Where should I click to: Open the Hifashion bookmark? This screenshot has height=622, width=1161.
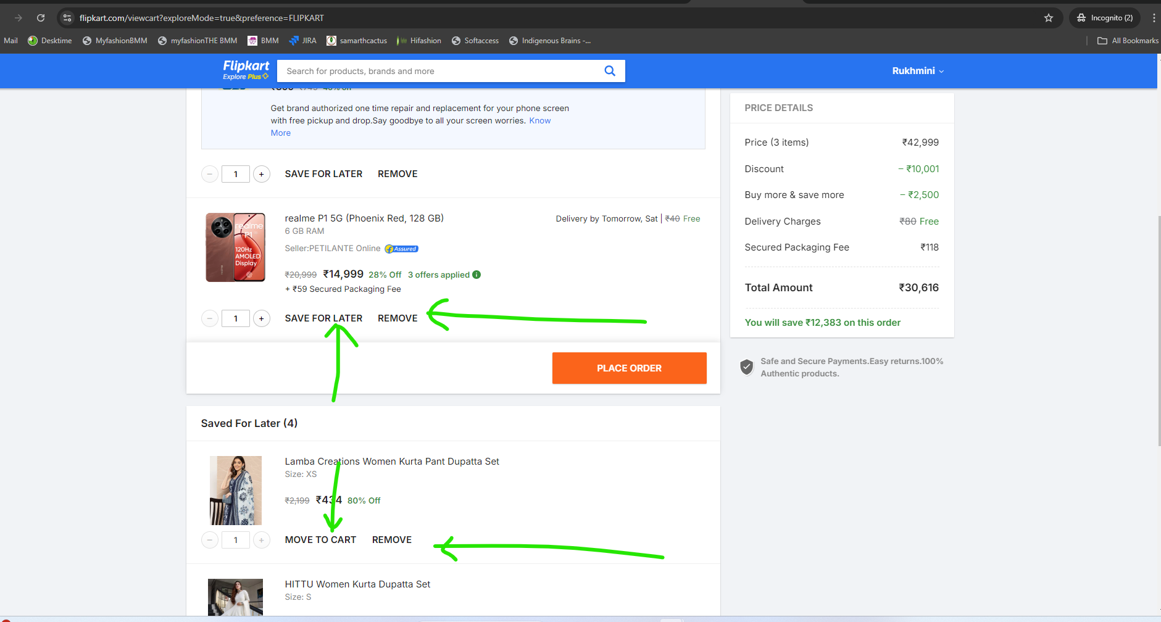pos(419,41)
